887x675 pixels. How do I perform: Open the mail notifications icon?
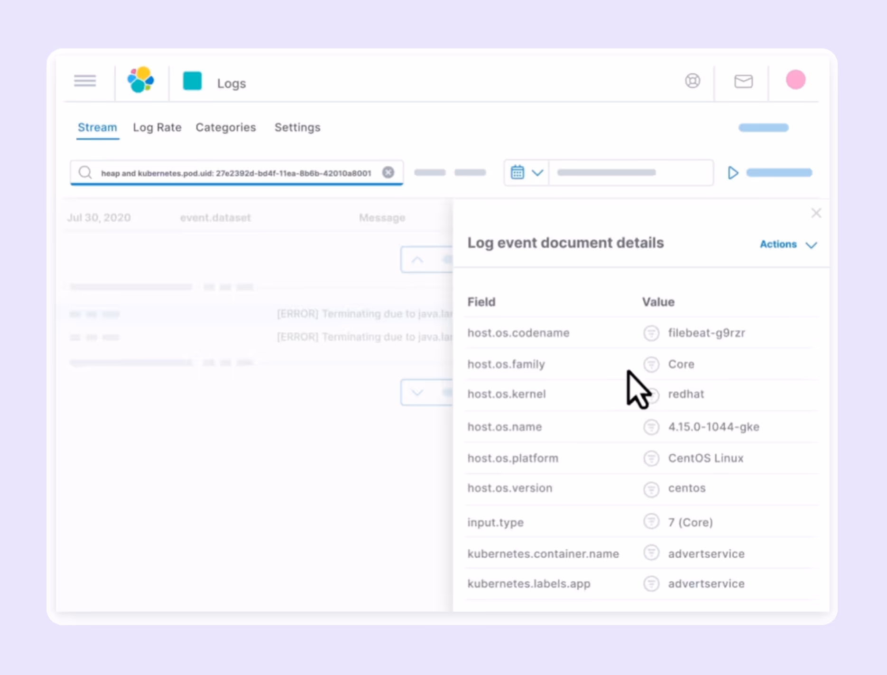pos(743,81)
